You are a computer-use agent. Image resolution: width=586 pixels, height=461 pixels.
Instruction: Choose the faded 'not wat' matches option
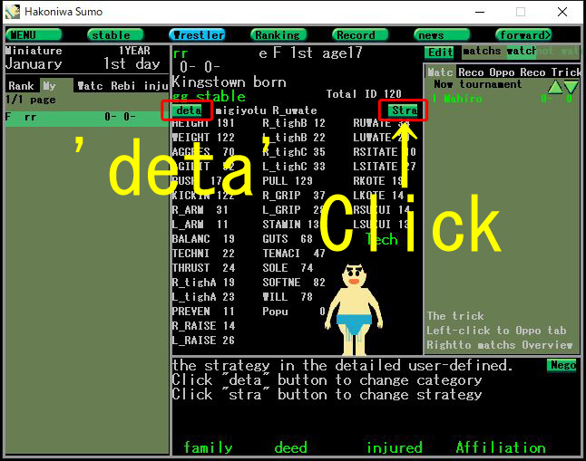coord(558,51)
